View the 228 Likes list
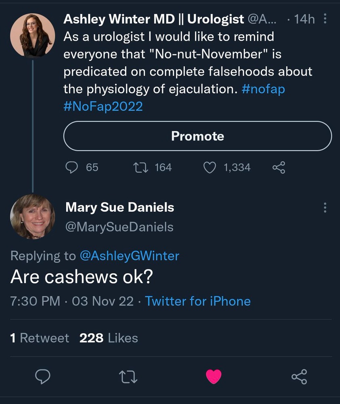Viewport: 340px width, 404px height. 109,338
